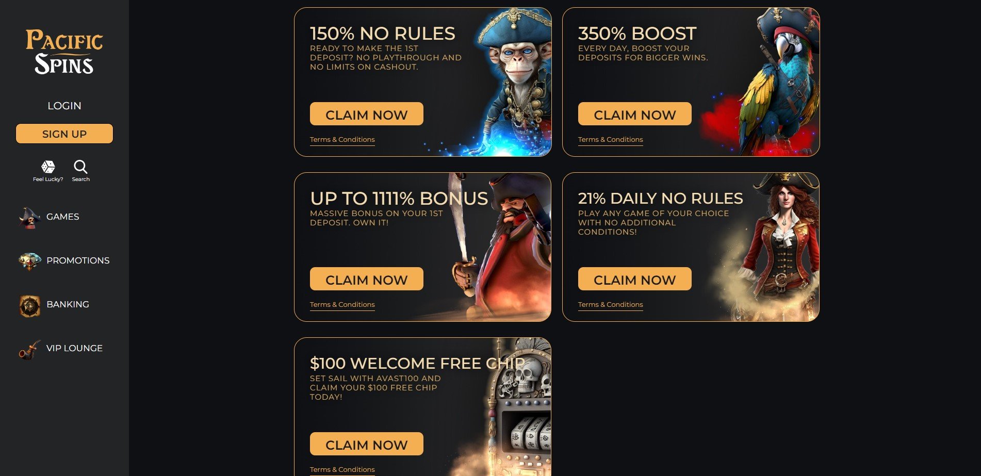Click the pirate hat Games icon

[x=29, y=217]
